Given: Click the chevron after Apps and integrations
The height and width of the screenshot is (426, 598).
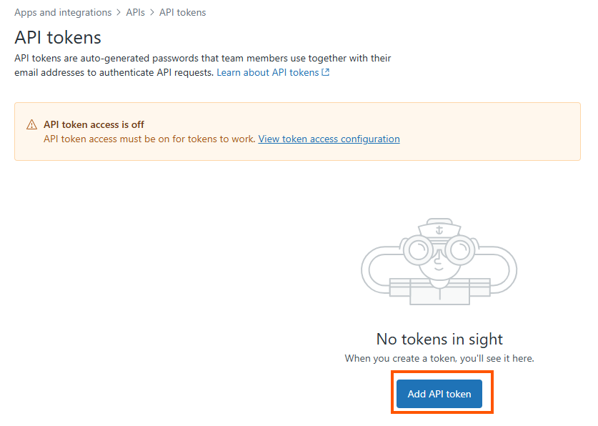Looking at the screenshot, I should (119, 13).
